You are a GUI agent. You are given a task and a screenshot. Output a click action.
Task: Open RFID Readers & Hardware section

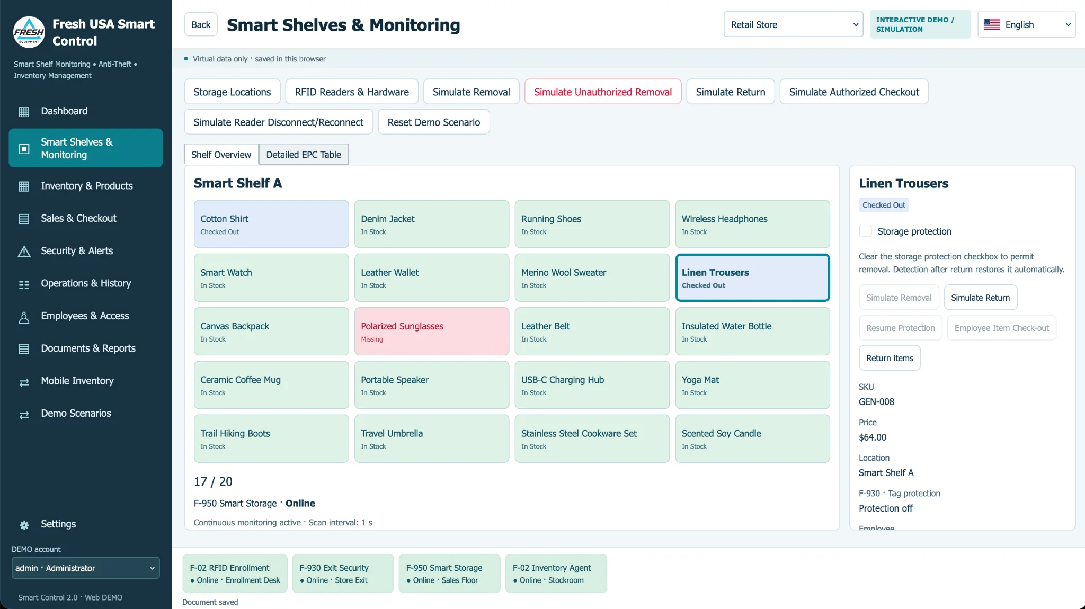coord(352,92)
